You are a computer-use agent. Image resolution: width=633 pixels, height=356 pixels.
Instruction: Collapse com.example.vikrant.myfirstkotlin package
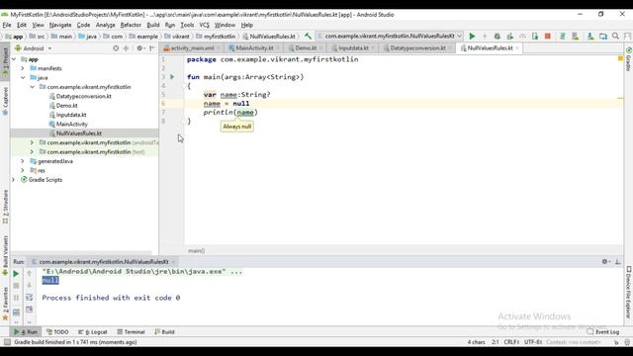pos(33,87)
